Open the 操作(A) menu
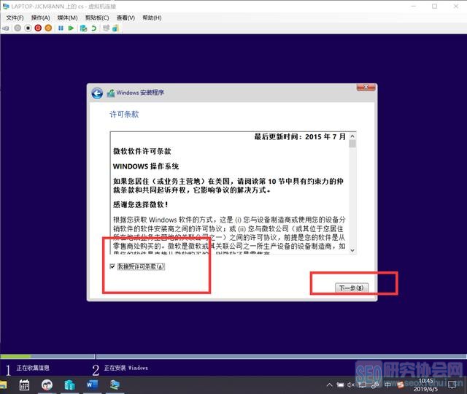467x394 pixels. (41, 18)
